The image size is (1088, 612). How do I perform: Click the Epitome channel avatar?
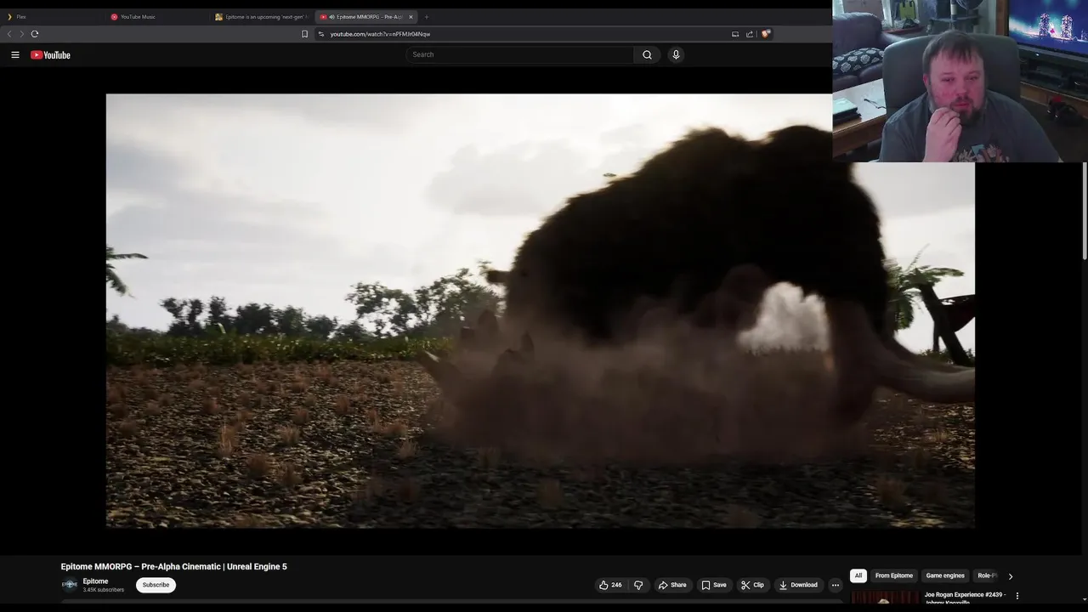[70, 585]
